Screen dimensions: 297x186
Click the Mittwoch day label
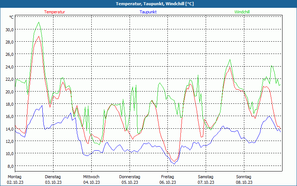click(x=91, y=177)
